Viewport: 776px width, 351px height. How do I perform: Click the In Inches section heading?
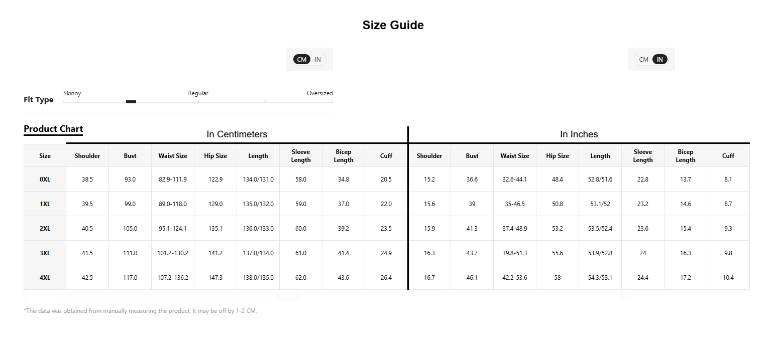pos(579,134)
